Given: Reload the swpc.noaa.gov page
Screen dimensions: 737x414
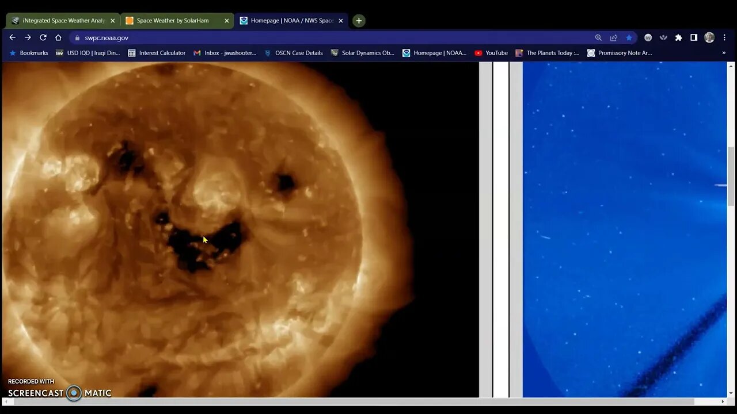Looking at the screenshot, I should click(43, 37).
